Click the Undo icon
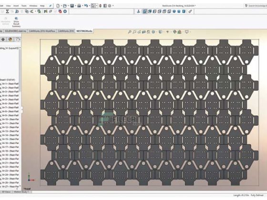Image resolution: width=267 pixels, height=200 pixels. click(x=86, y=6)
